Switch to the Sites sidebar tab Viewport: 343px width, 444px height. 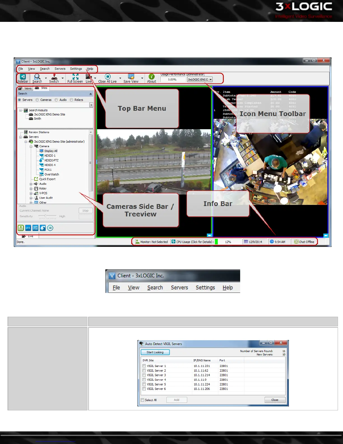(x=41, y=88)
